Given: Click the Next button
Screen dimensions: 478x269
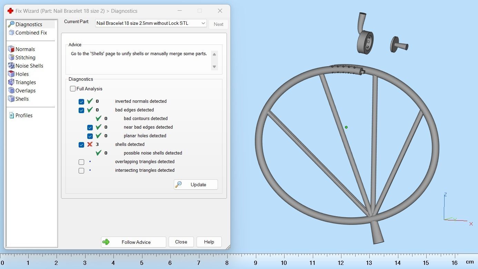Looking at the screenshot, I should [218, 24].
